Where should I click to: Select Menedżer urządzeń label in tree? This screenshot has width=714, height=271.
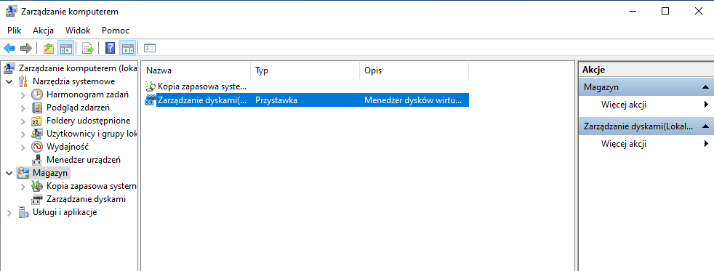tap(84, 160)
